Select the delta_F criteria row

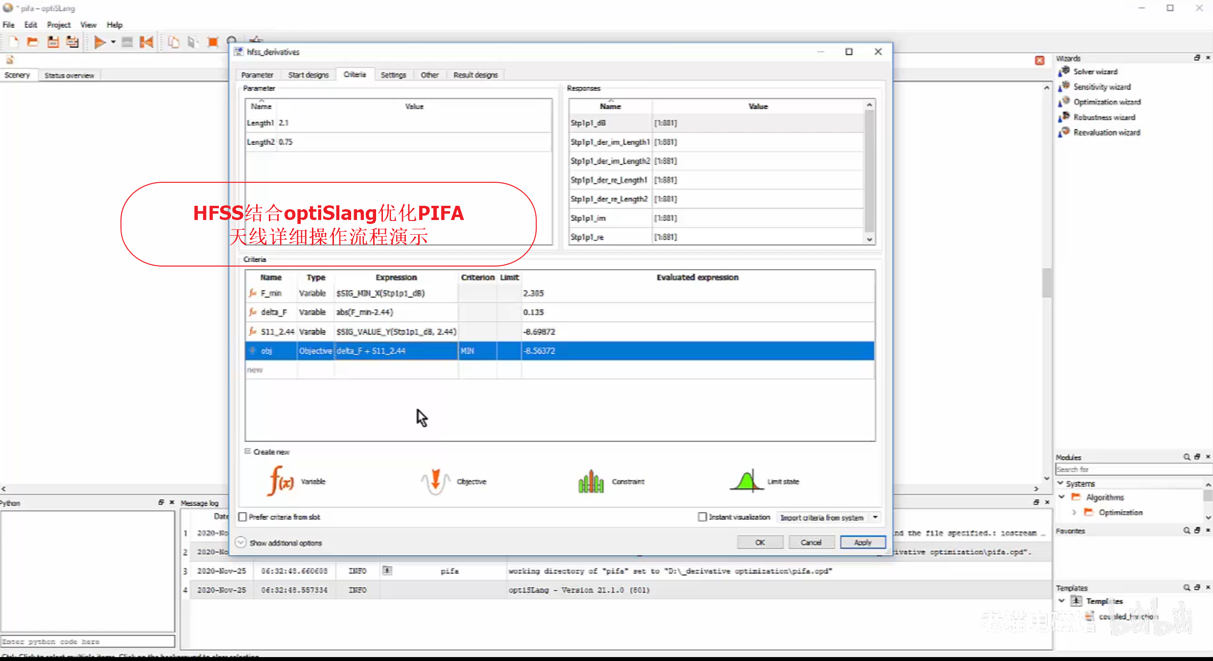pyautogui.click(x=560, y=312)
